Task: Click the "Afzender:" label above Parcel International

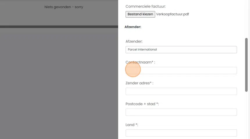Action: coord(134,41)
